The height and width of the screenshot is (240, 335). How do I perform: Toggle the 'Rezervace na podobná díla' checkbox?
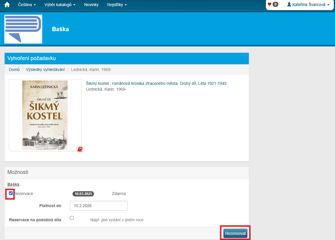point(72,218)
